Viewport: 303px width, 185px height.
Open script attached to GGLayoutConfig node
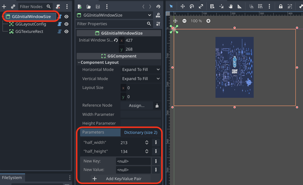(60, 24)
